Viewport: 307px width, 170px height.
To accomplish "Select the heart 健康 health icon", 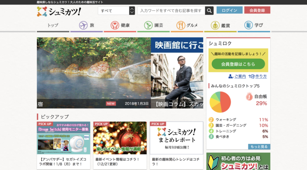I will pos(115,25).
